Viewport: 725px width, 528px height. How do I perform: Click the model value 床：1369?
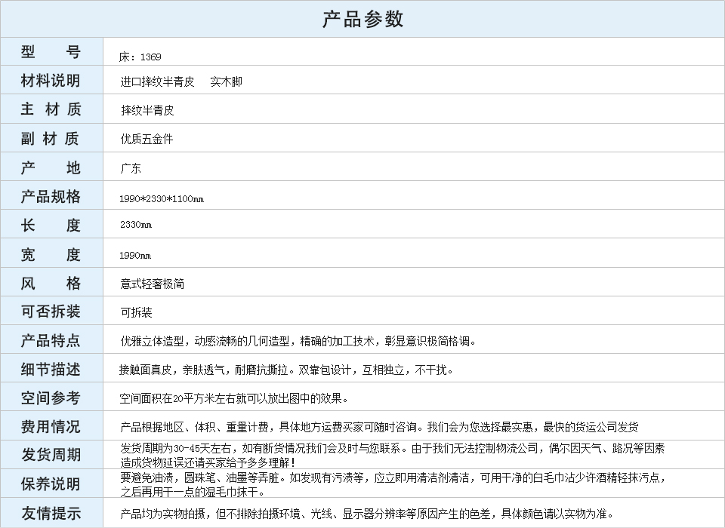click(x=140, y=57)
